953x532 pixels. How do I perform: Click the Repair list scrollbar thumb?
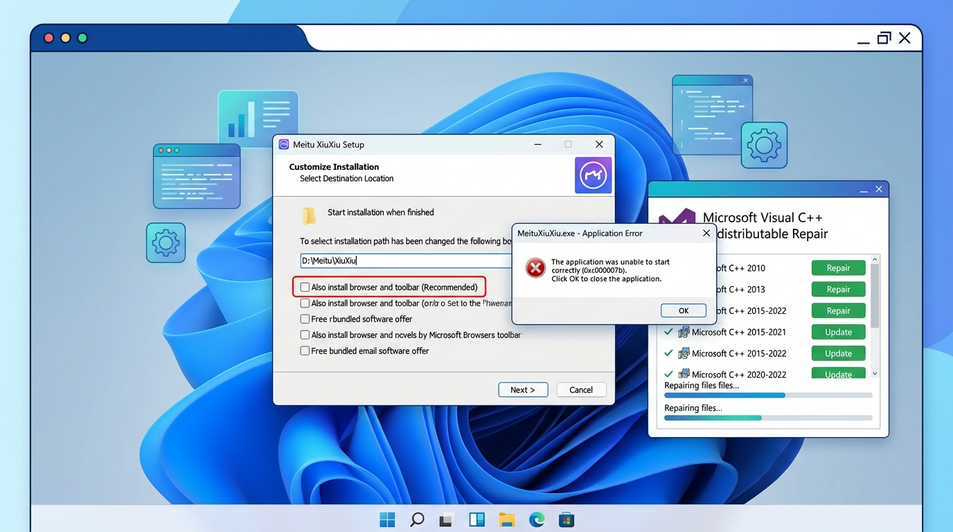(875, 296)
